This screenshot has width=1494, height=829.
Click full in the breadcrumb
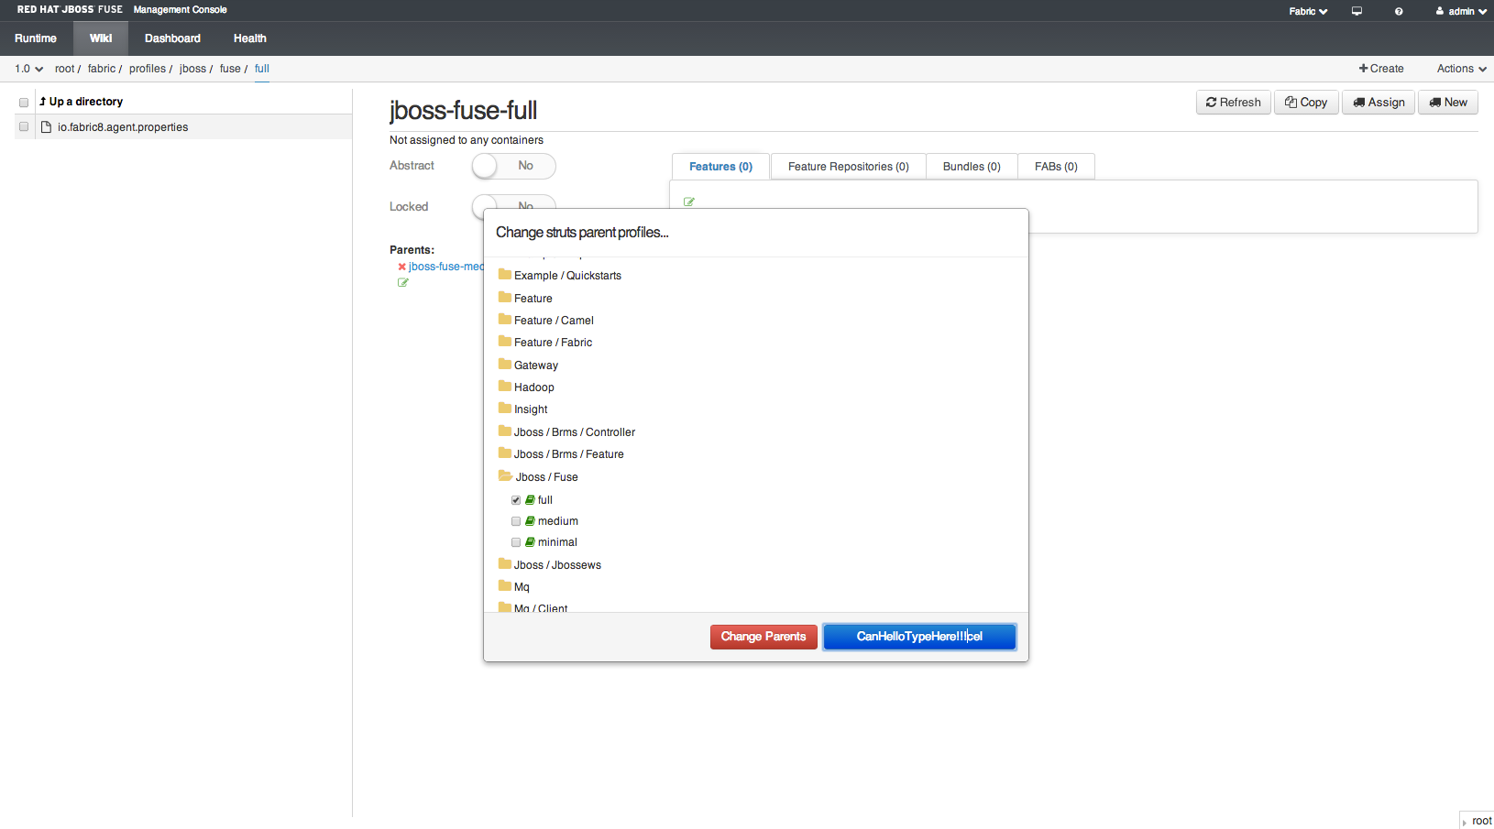pyautogui.click(x=262, y=69)
